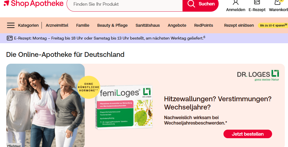Click Rezept einlösen link
Screen dimensions: 288x147
(x=239, y=25)
